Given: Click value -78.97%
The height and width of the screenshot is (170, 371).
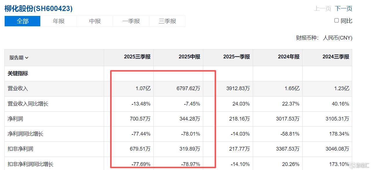Looking at the screenshot, I should [x=190, y=164].
